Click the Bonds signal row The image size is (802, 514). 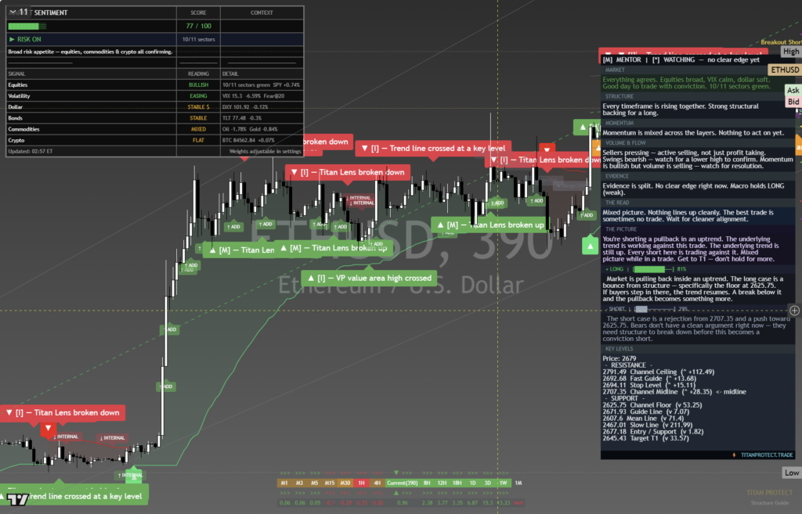coord(155,118)
